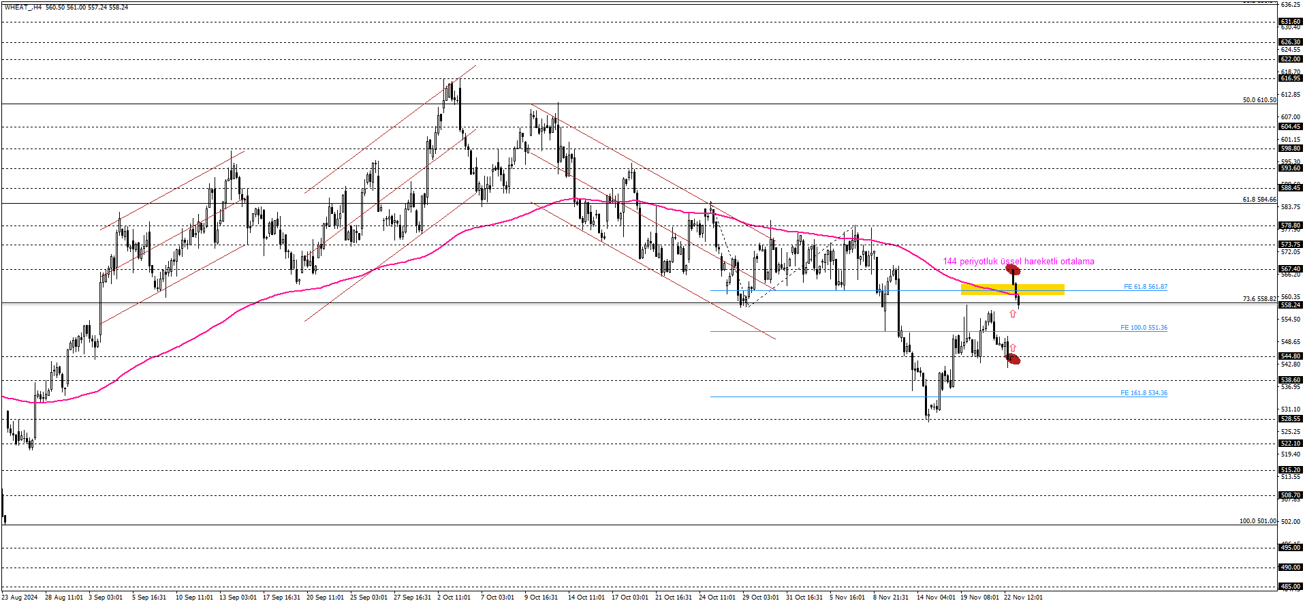1305x605 pixels.
Task: Click the 616.95 price level tag
Action: click(x=1291, y=78)
